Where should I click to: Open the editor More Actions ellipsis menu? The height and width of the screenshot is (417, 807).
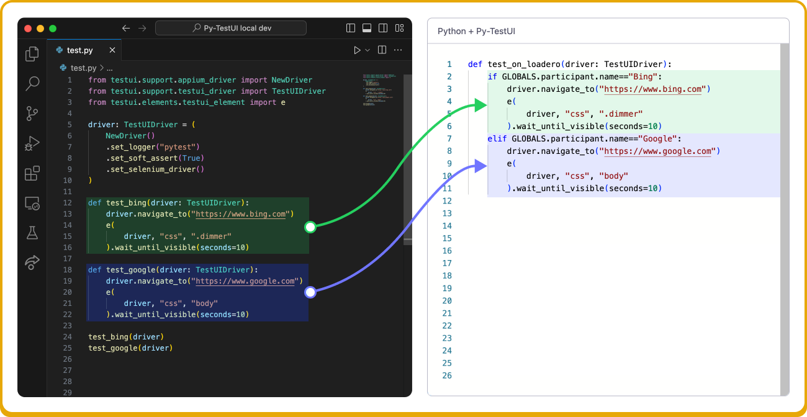click(x=399, y=50)
